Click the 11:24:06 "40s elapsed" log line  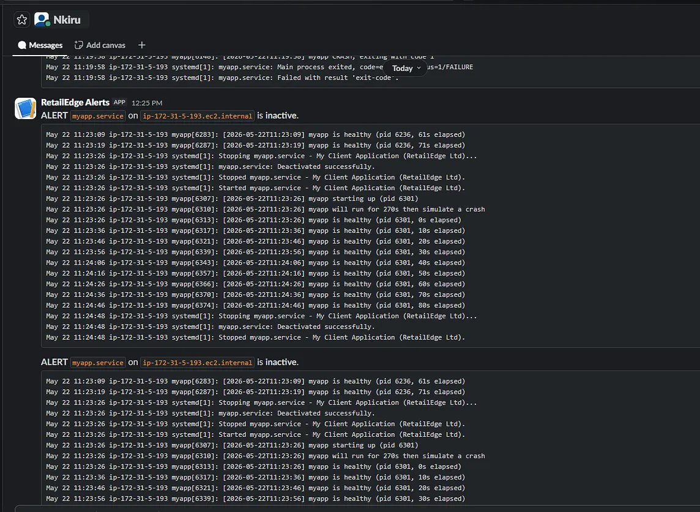click(x=255, y=263)
